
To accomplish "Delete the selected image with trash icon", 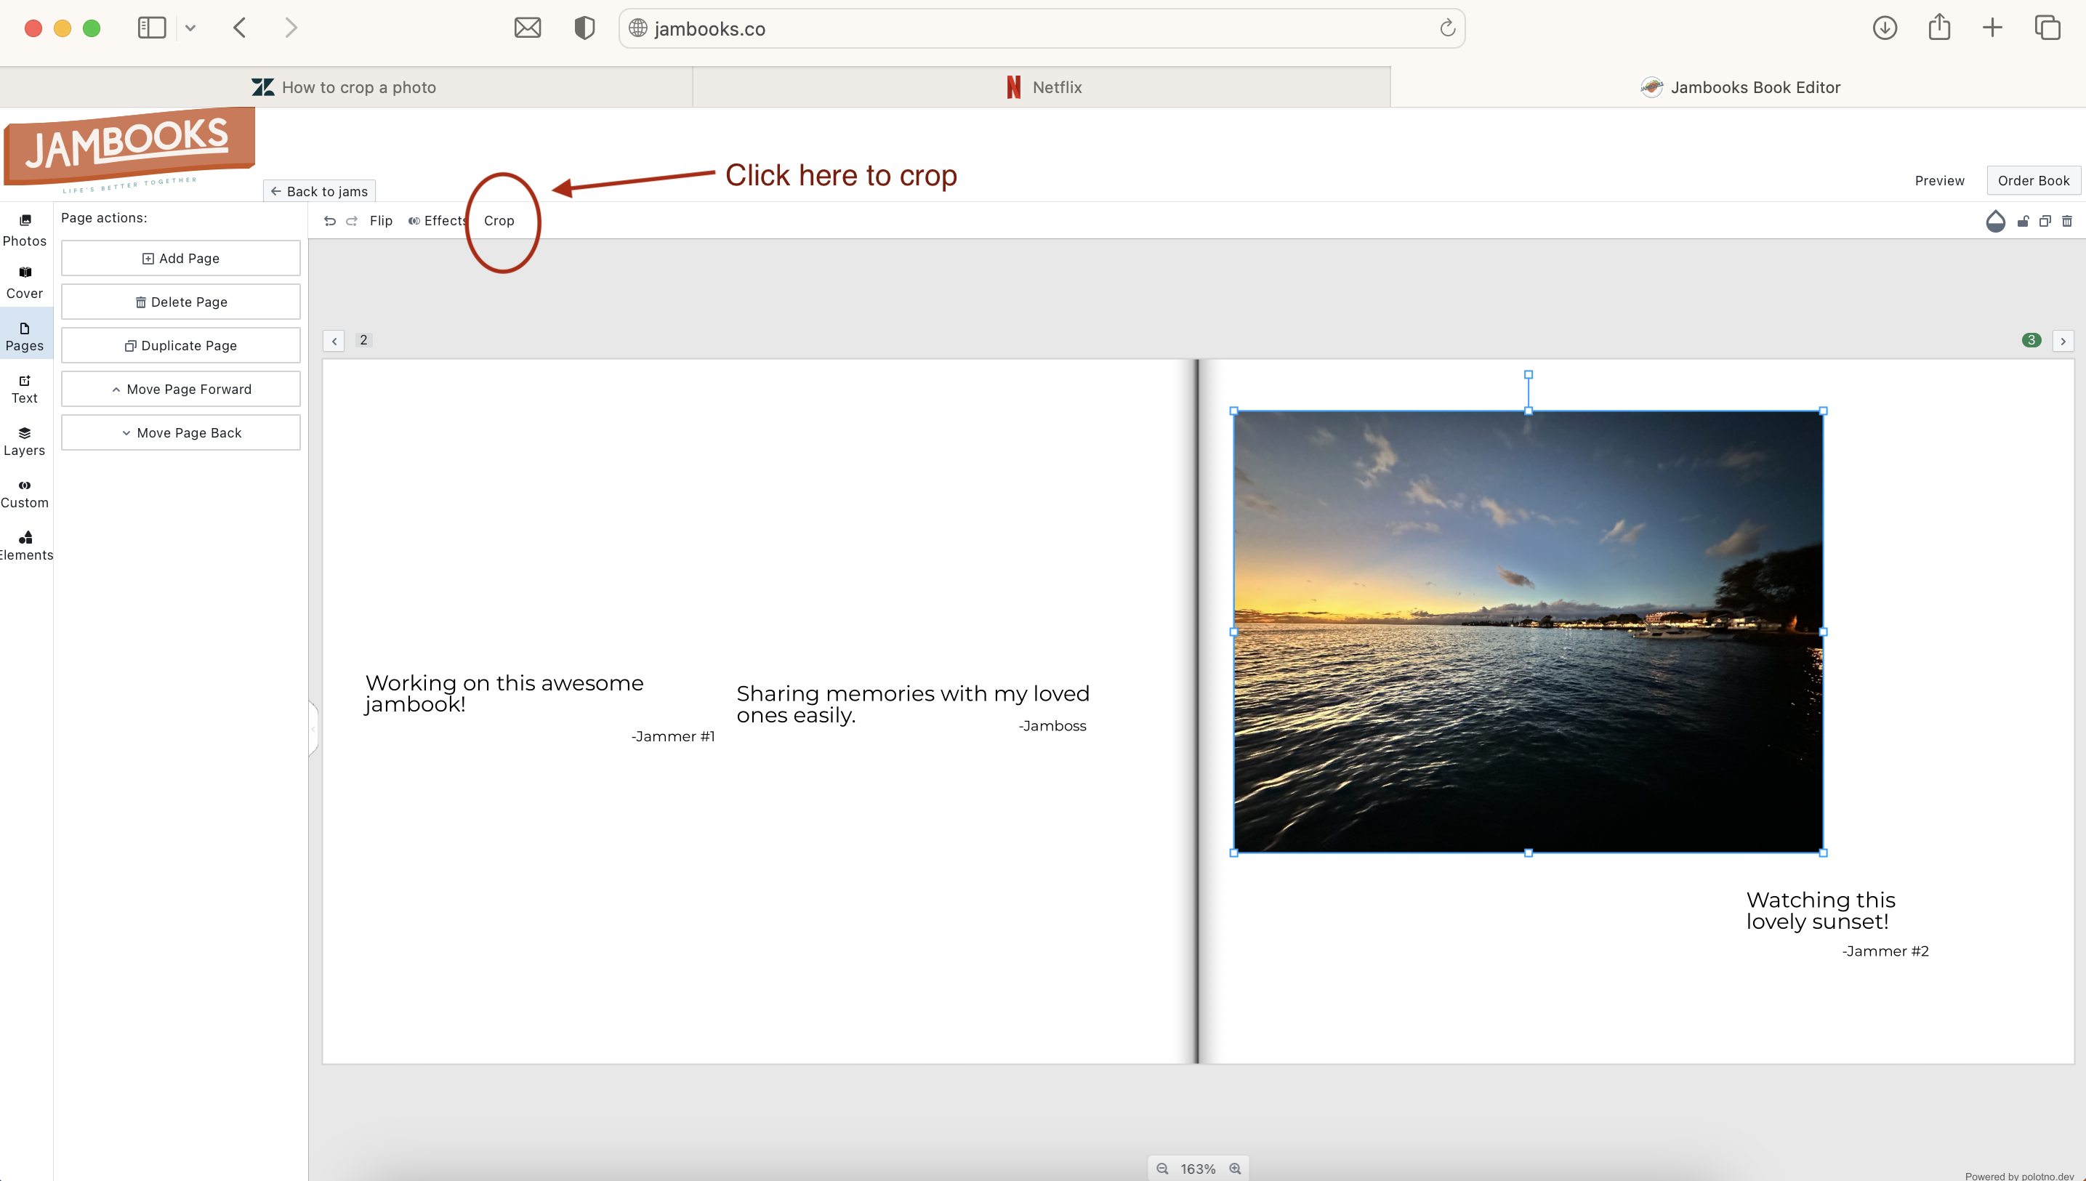I will (x=2066, y=221).
